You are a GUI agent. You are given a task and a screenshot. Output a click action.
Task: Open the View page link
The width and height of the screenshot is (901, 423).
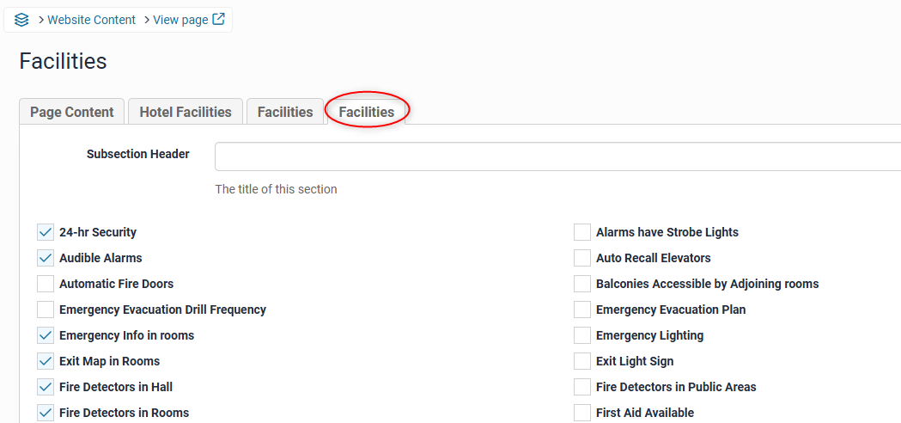click(x=180, y=20)
